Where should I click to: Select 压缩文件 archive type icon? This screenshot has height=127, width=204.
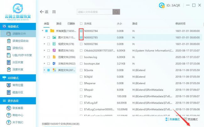(x=54, y=57)
